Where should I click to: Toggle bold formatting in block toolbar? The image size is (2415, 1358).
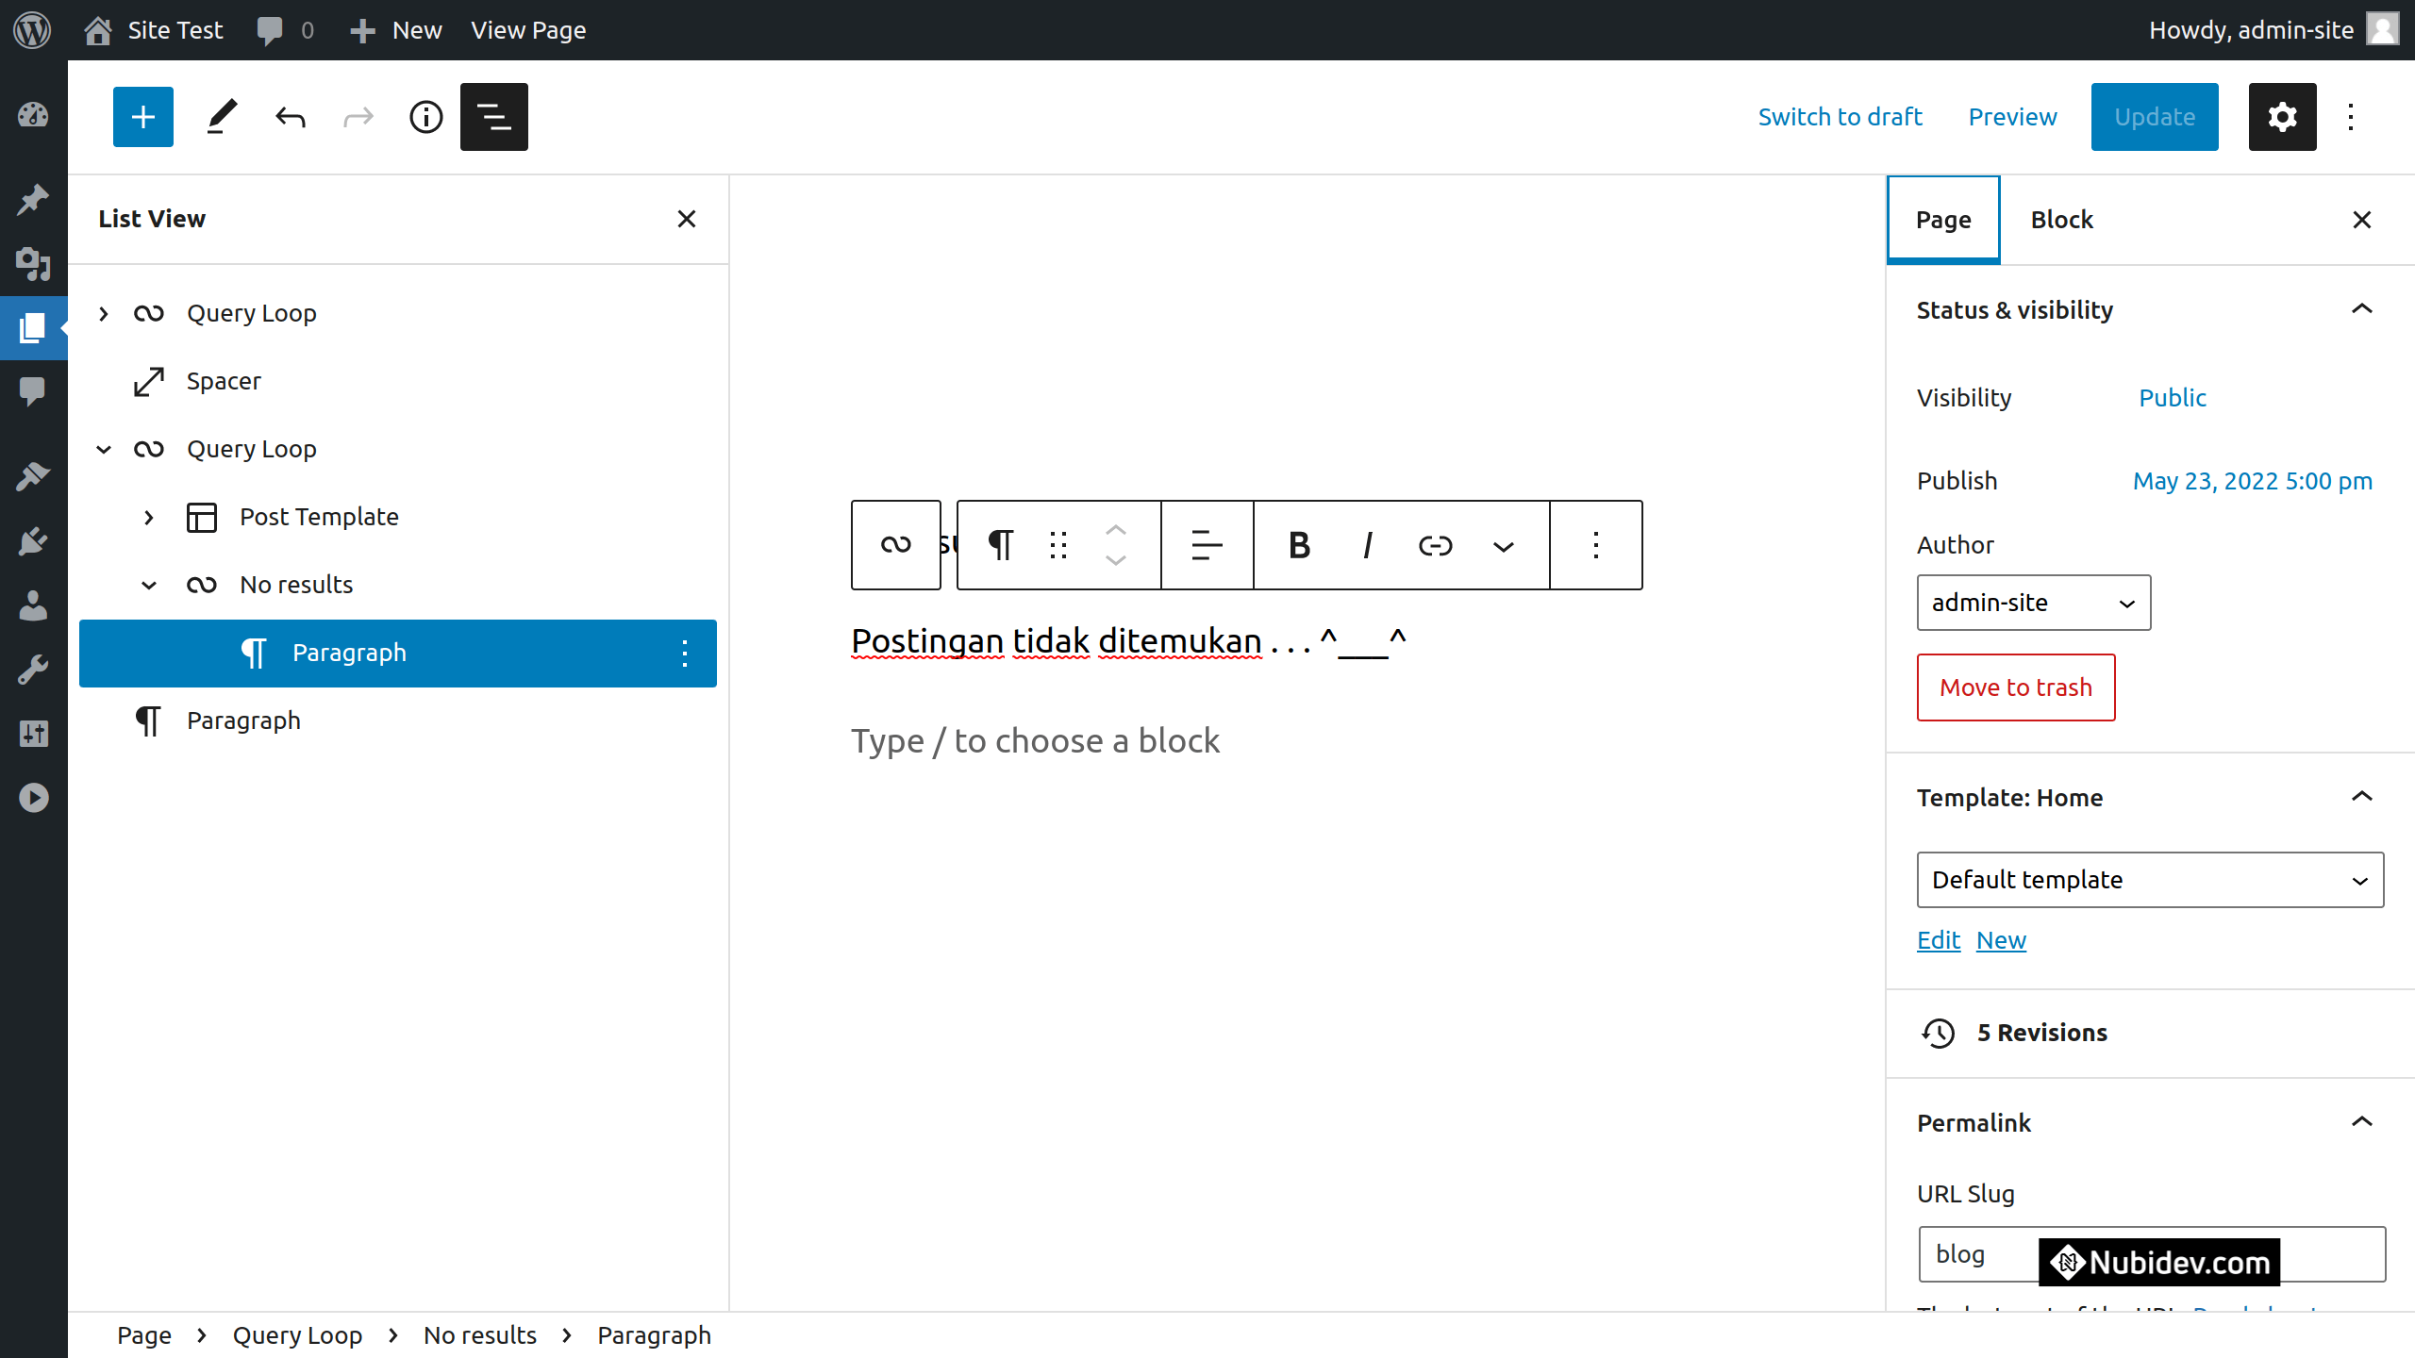tap(1299, 545)
